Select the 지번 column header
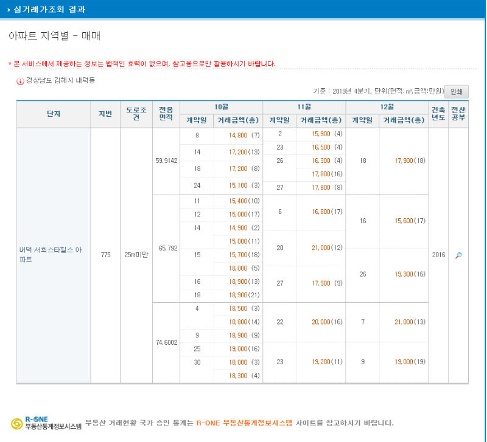 [105, 114]
